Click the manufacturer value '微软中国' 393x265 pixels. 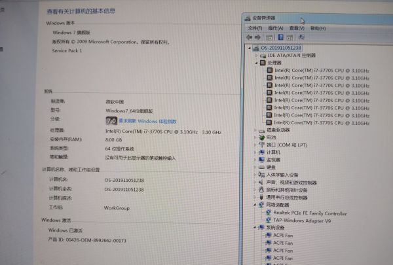(x=115, y=102)
